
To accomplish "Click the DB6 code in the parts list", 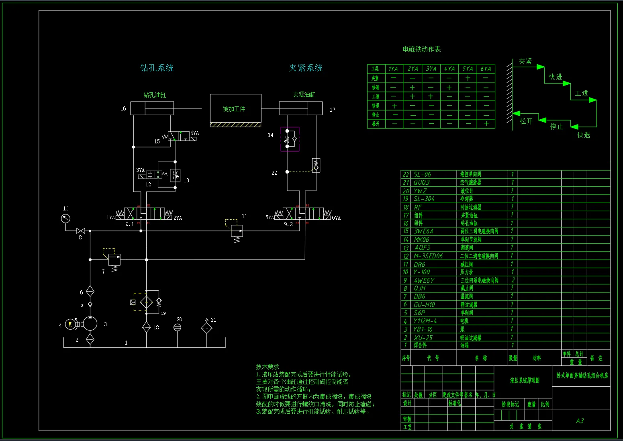I will (x=419, y=296).
